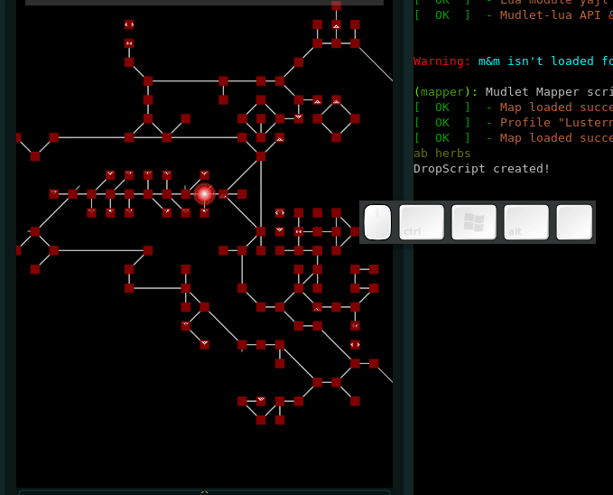This screenshot has width=613, height=495.
Task: Click the glowing red current-room marker
Action: tap(204, 194)
